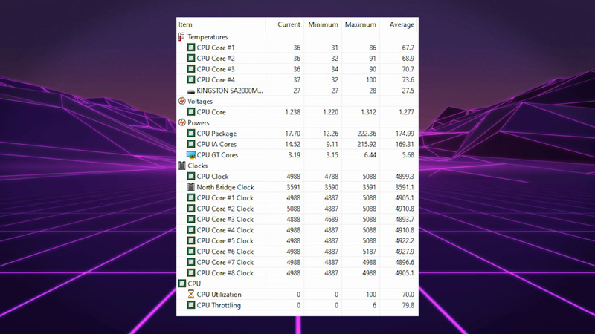Click the North Bridge Clock memory icon
The image size is (595, 334).
click(191, 187)
